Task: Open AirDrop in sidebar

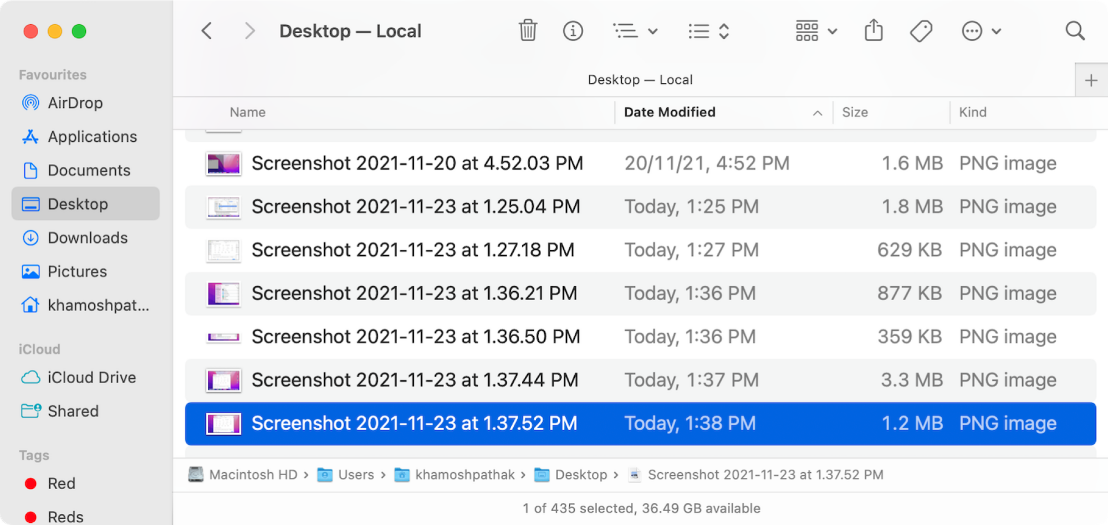Action: [x=85, y=103]
